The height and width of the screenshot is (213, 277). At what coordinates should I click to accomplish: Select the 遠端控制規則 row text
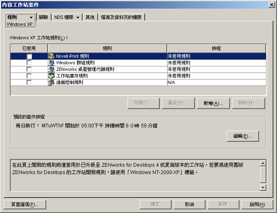69,82
